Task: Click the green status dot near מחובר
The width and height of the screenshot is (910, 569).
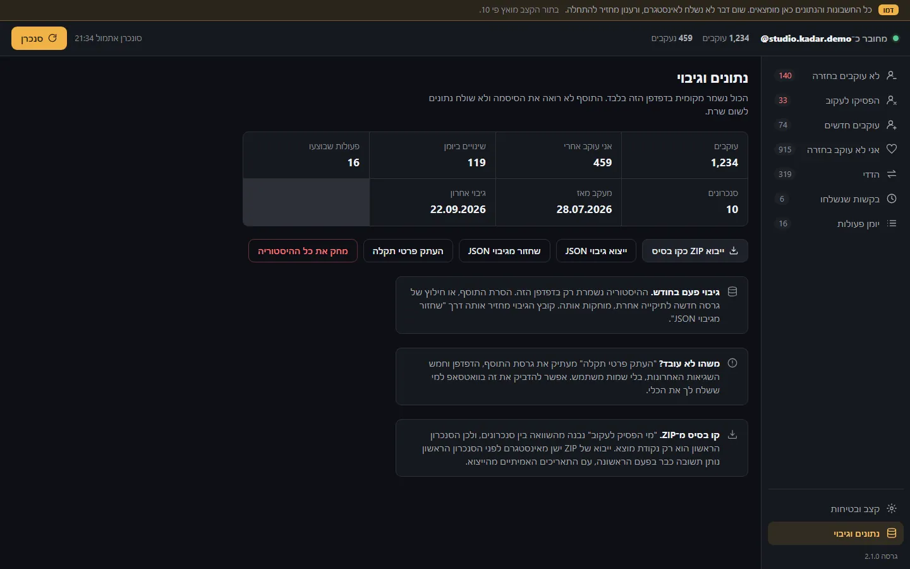Action: pos(895,39)
